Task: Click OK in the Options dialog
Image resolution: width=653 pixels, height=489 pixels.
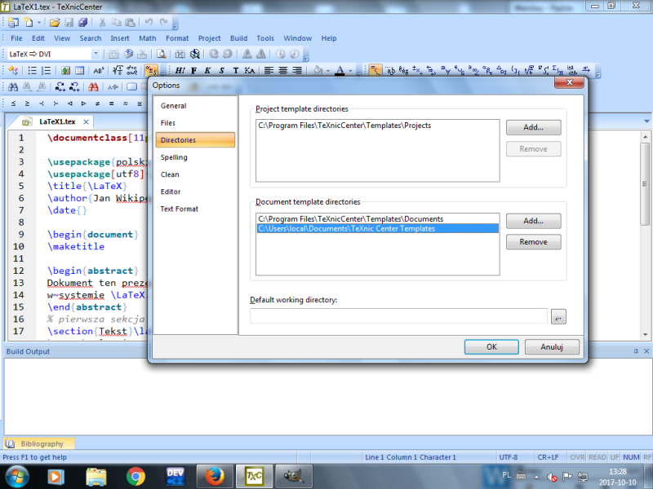Action: click(491, 347)
